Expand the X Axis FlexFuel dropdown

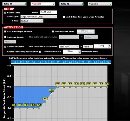[32, 21]
